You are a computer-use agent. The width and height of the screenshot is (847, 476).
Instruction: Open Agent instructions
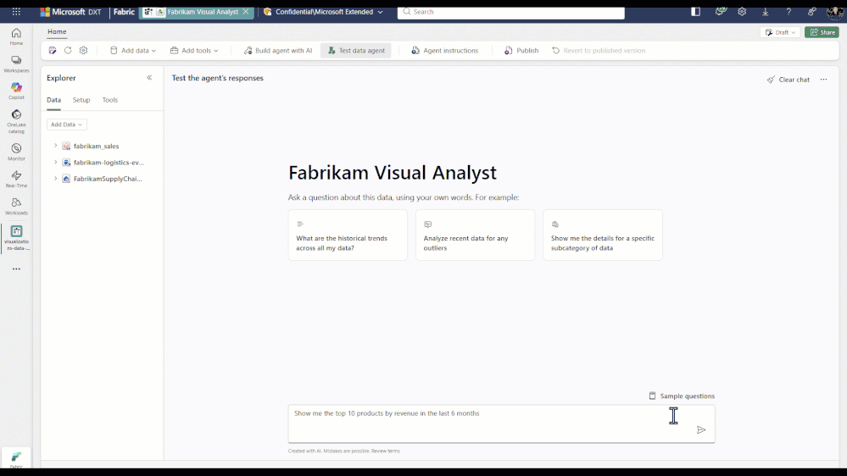point(444,50)
